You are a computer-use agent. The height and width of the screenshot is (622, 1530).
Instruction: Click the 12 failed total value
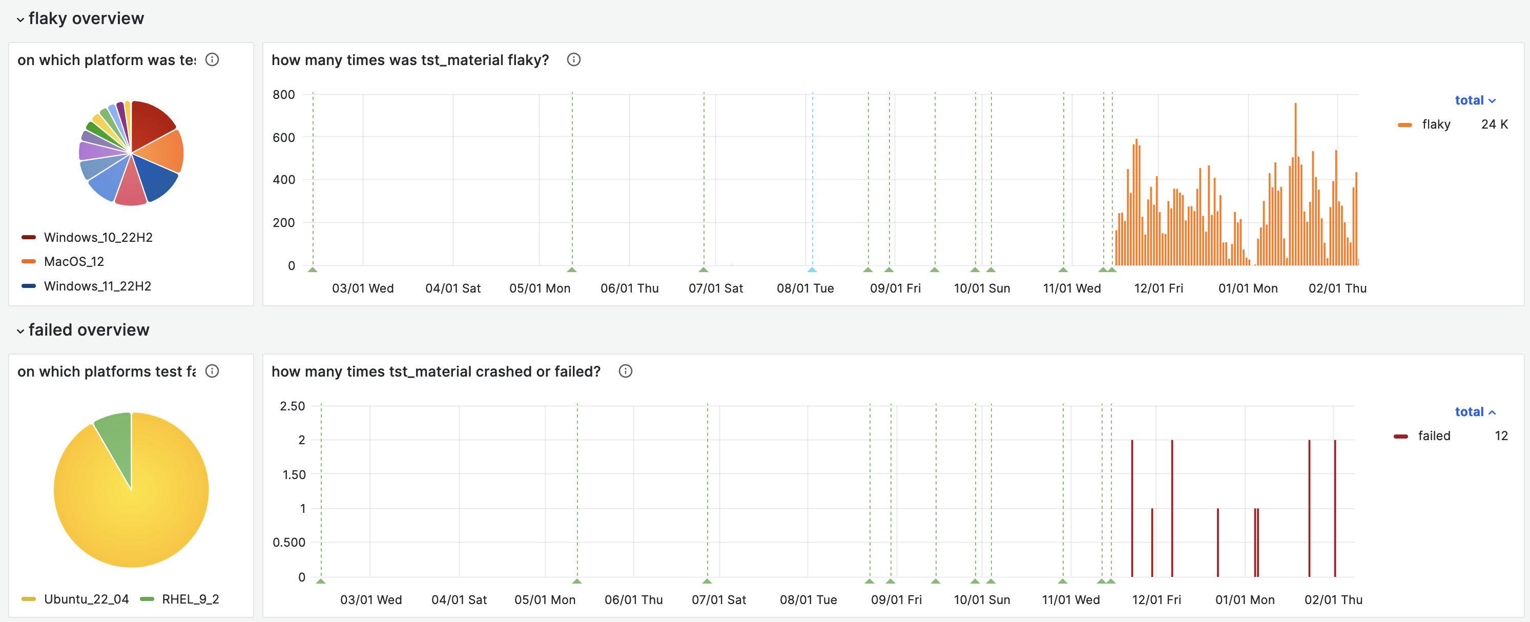click(x=1501, y=436)
